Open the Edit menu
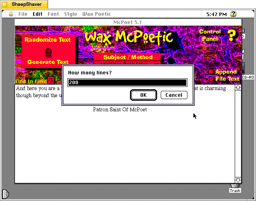 (37, 14)
